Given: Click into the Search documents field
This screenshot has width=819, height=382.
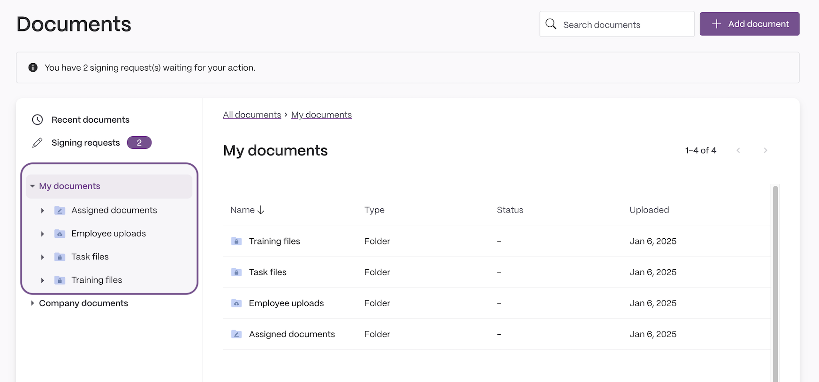Looking at the screenshot, I should [617, 24].
